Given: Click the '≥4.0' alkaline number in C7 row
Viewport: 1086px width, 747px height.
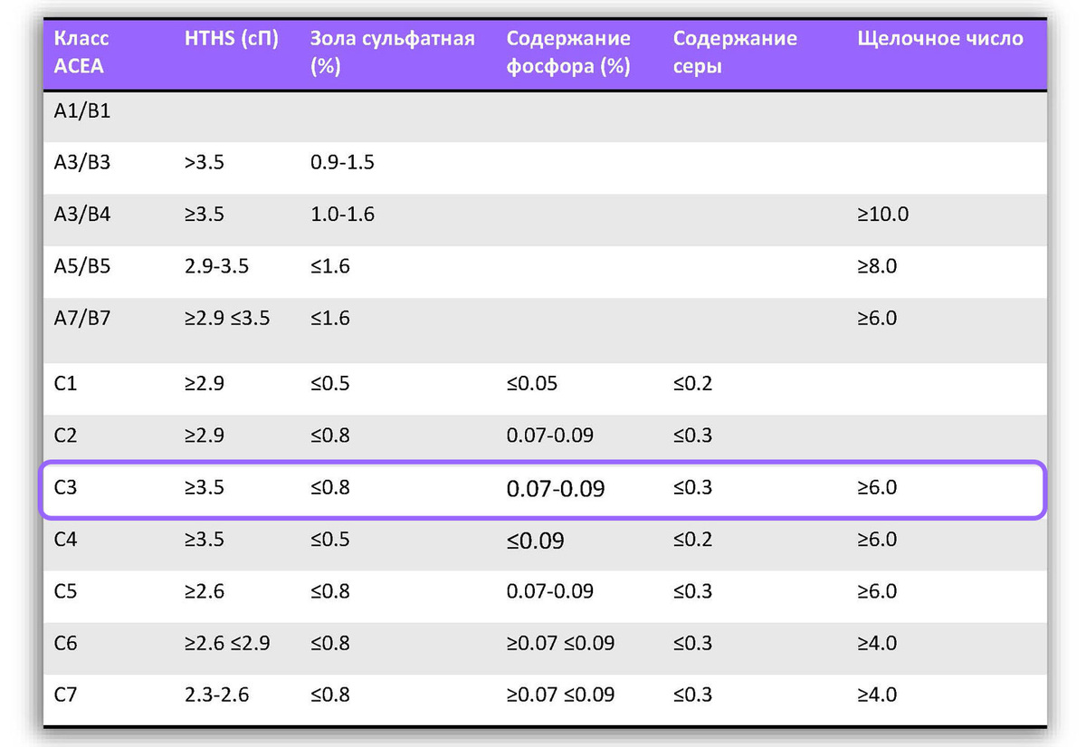Looking at the screenshot, I should [x=877, y=694].
